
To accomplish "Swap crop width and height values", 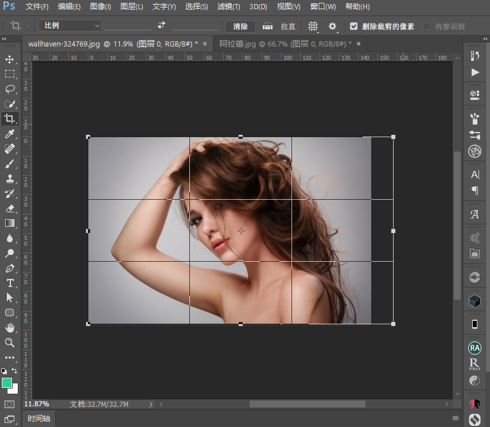I will click(x=161, y=26).
